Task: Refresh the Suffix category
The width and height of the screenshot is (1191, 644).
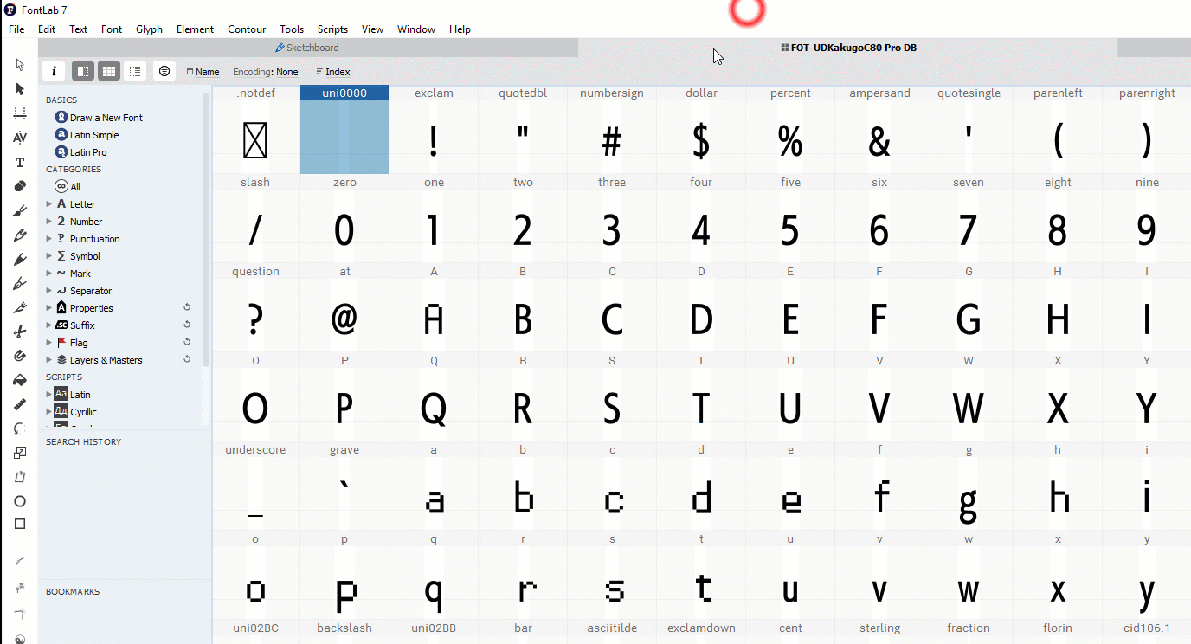Action: pyautogui.click(x=187, y=325)
